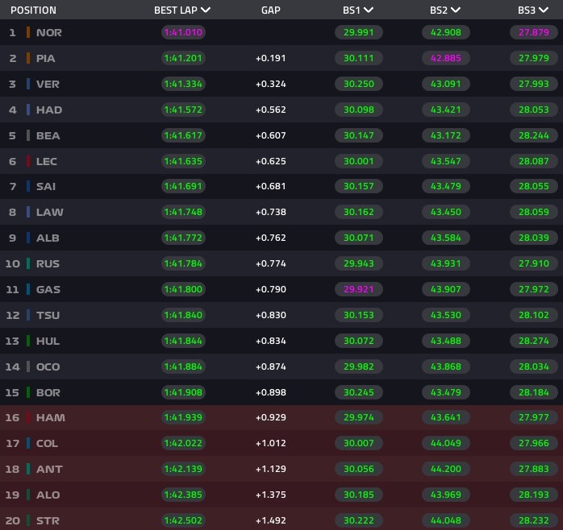Expand the BEST LAP column chevron

[x=206, y=10]
